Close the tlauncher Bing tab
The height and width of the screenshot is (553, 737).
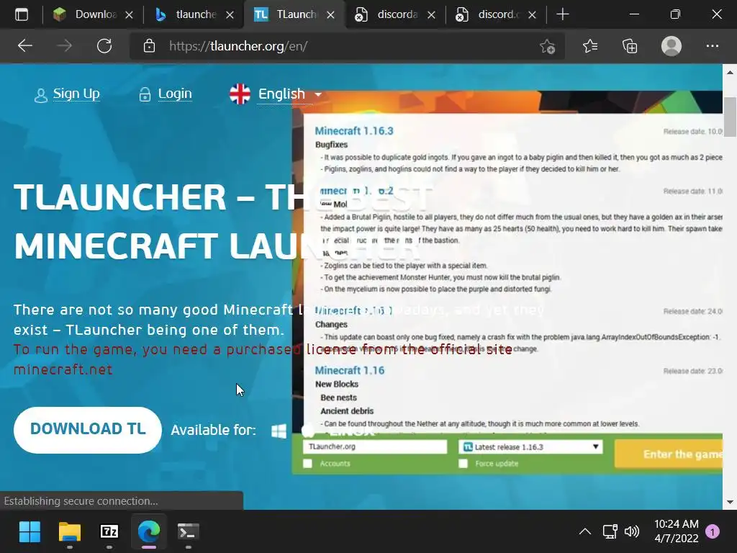(x=230, y=15)
